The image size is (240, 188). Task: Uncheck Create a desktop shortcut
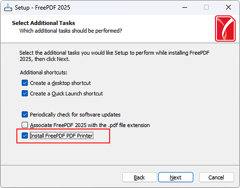point(25,83)
